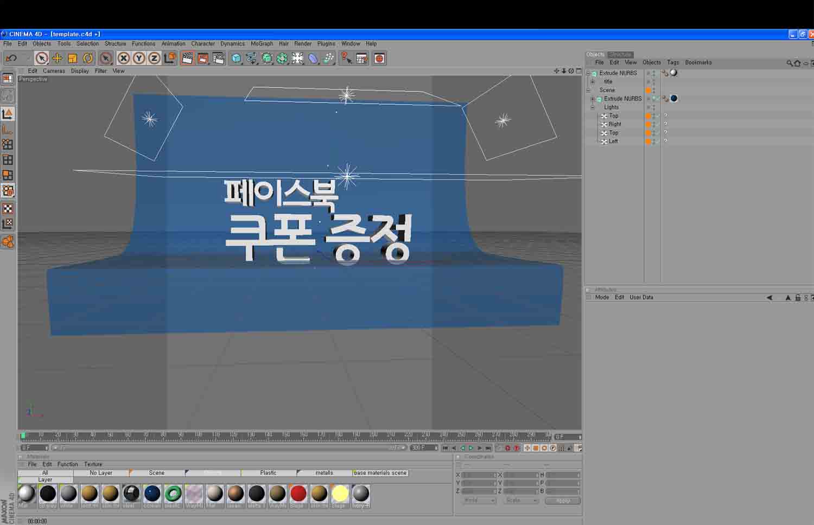Open the deformer objects icon
The width and height of the screenshot is (814, 525).
click(313, 58)
